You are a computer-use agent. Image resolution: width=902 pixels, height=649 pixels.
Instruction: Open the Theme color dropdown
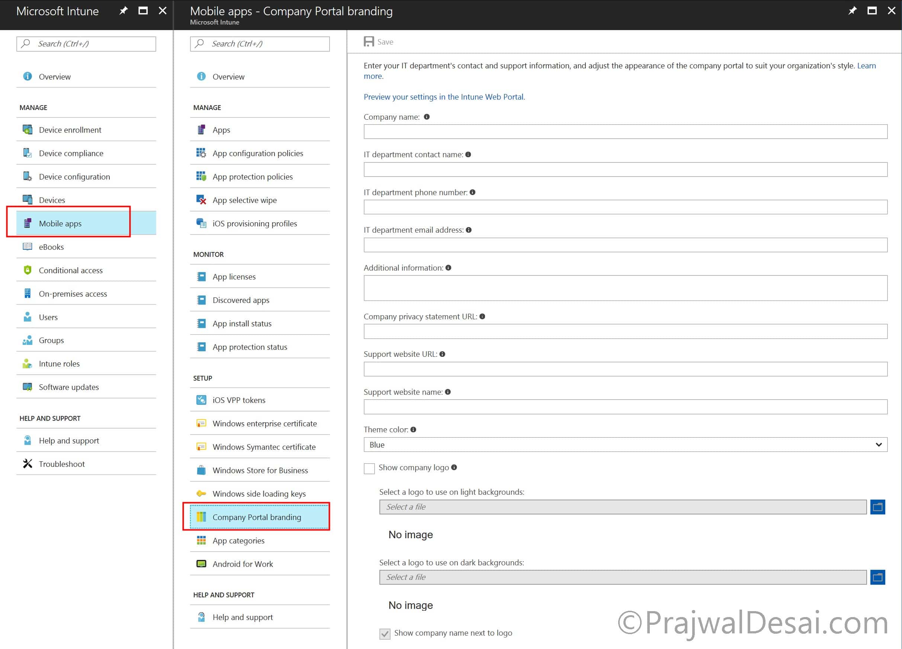point(625,445)
